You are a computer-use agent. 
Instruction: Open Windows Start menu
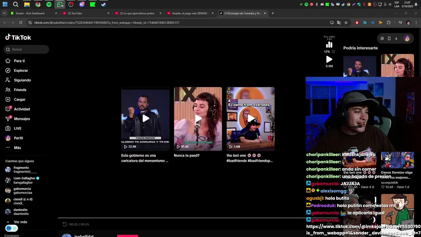pos(5,5)
